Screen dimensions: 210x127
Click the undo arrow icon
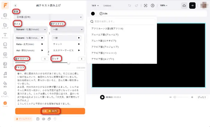click(x=129, y=5)
